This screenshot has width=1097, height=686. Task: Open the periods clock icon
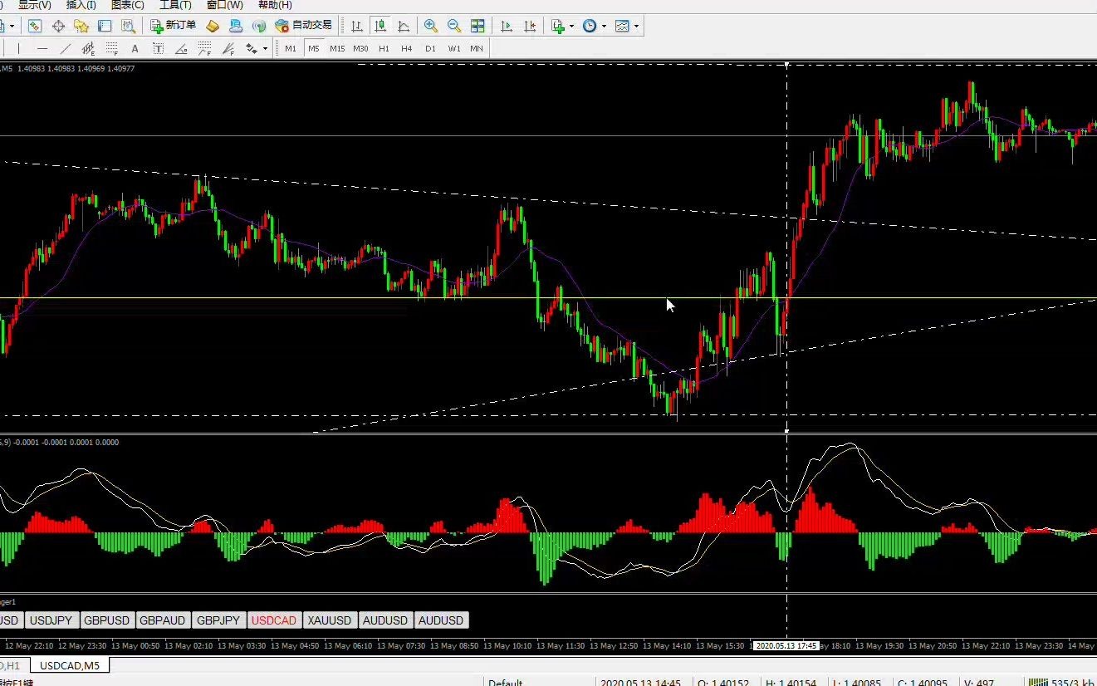tap(590, 26)
